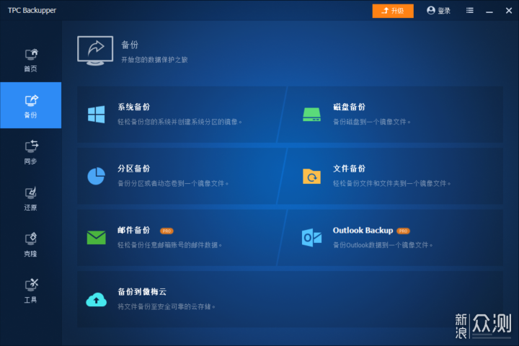The width and height of the screenshot is (519, 346).
Task: Click the PRO badge beside Outlook Backup
Action: (403, 231)
